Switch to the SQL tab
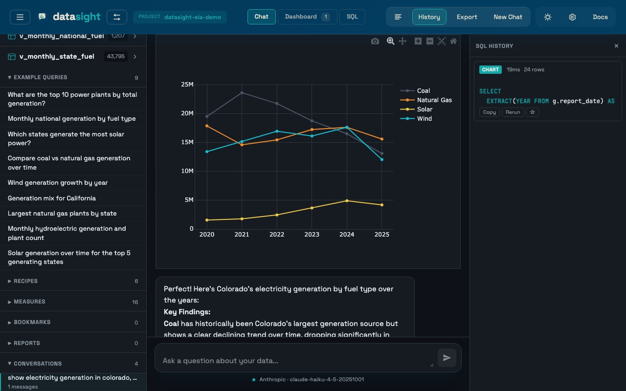Screen dimensions: 626x391 click(x=352, y=17)
